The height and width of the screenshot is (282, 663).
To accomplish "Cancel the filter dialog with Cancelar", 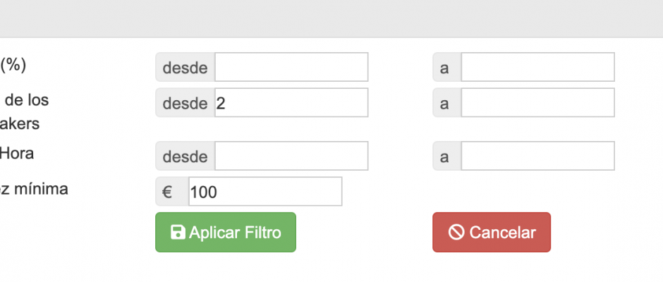I will [x=492, y=232].
